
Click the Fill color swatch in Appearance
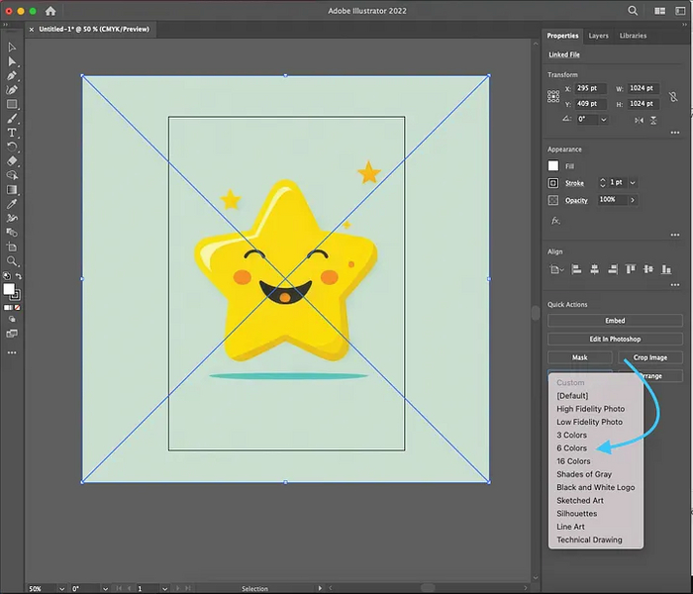click(x=554, y=165)
